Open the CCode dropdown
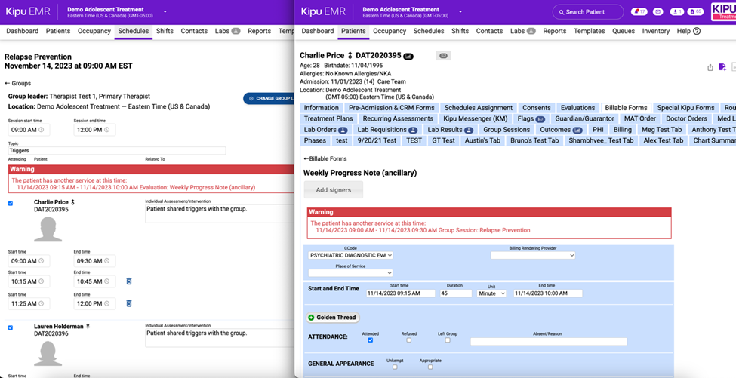The height and width of the screenshot is (378, 736). tap(350, 255)
